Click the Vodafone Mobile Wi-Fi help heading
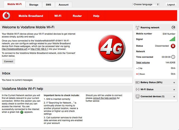Screen dimensions: 179x130 tap(22, 89)
